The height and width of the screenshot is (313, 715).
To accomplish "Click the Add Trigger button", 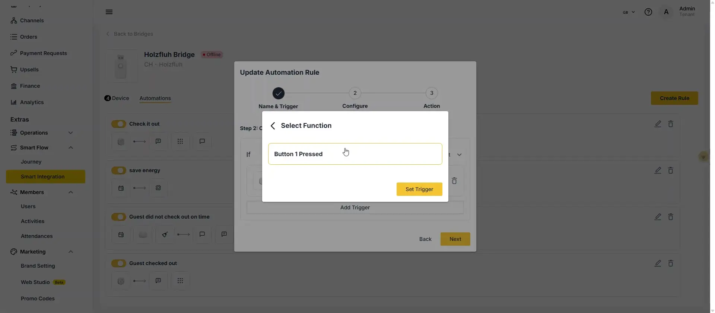I will (x=355, y=207).
